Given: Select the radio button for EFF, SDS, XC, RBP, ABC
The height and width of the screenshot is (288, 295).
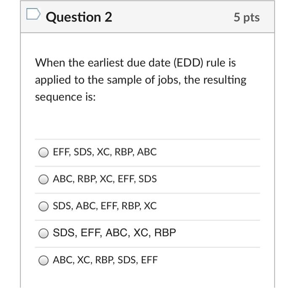Looking at the screenshot, I should (44, 152).
